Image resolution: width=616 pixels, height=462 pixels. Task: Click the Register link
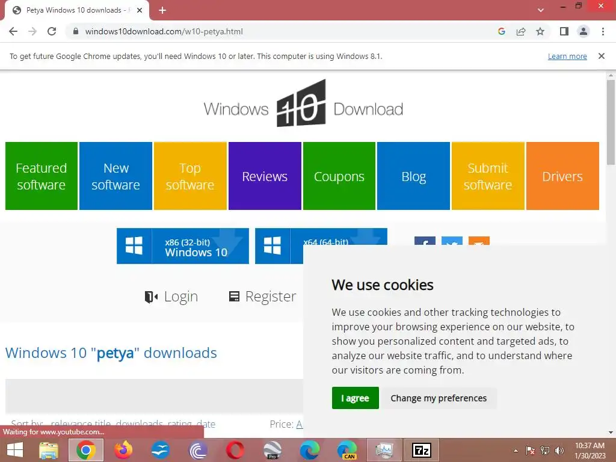270,297
